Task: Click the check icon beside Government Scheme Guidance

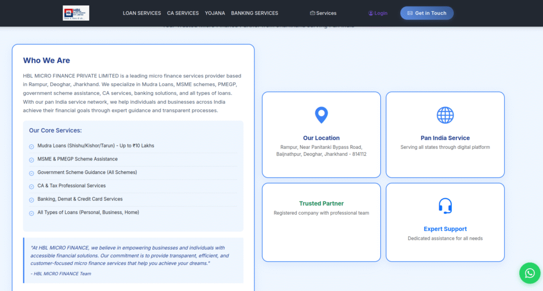Action: 31,173
